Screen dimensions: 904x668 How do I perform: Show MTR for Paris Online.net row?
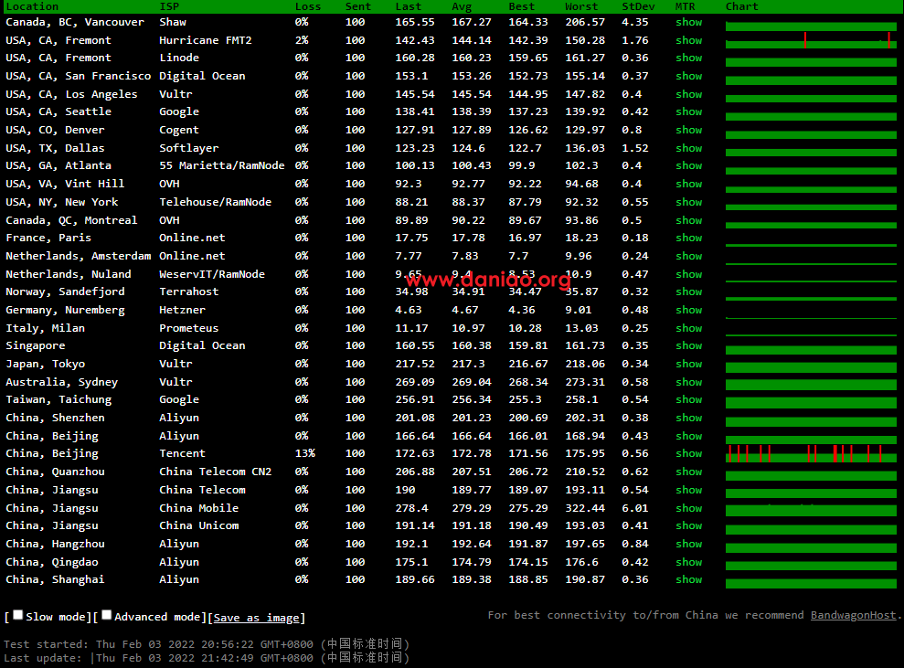click(x=689, y=238)
